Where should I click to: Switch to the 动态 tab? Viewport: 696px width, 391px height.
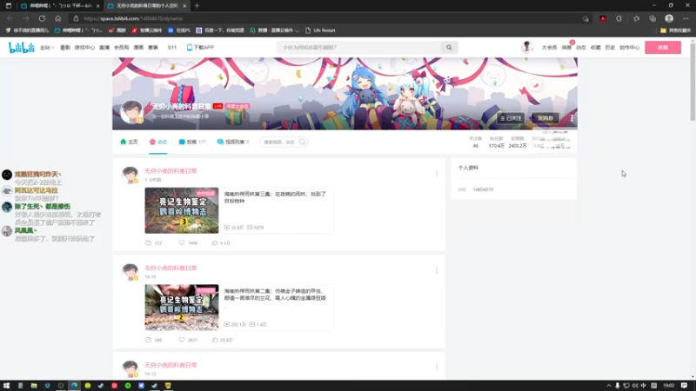tap(158, 142)
